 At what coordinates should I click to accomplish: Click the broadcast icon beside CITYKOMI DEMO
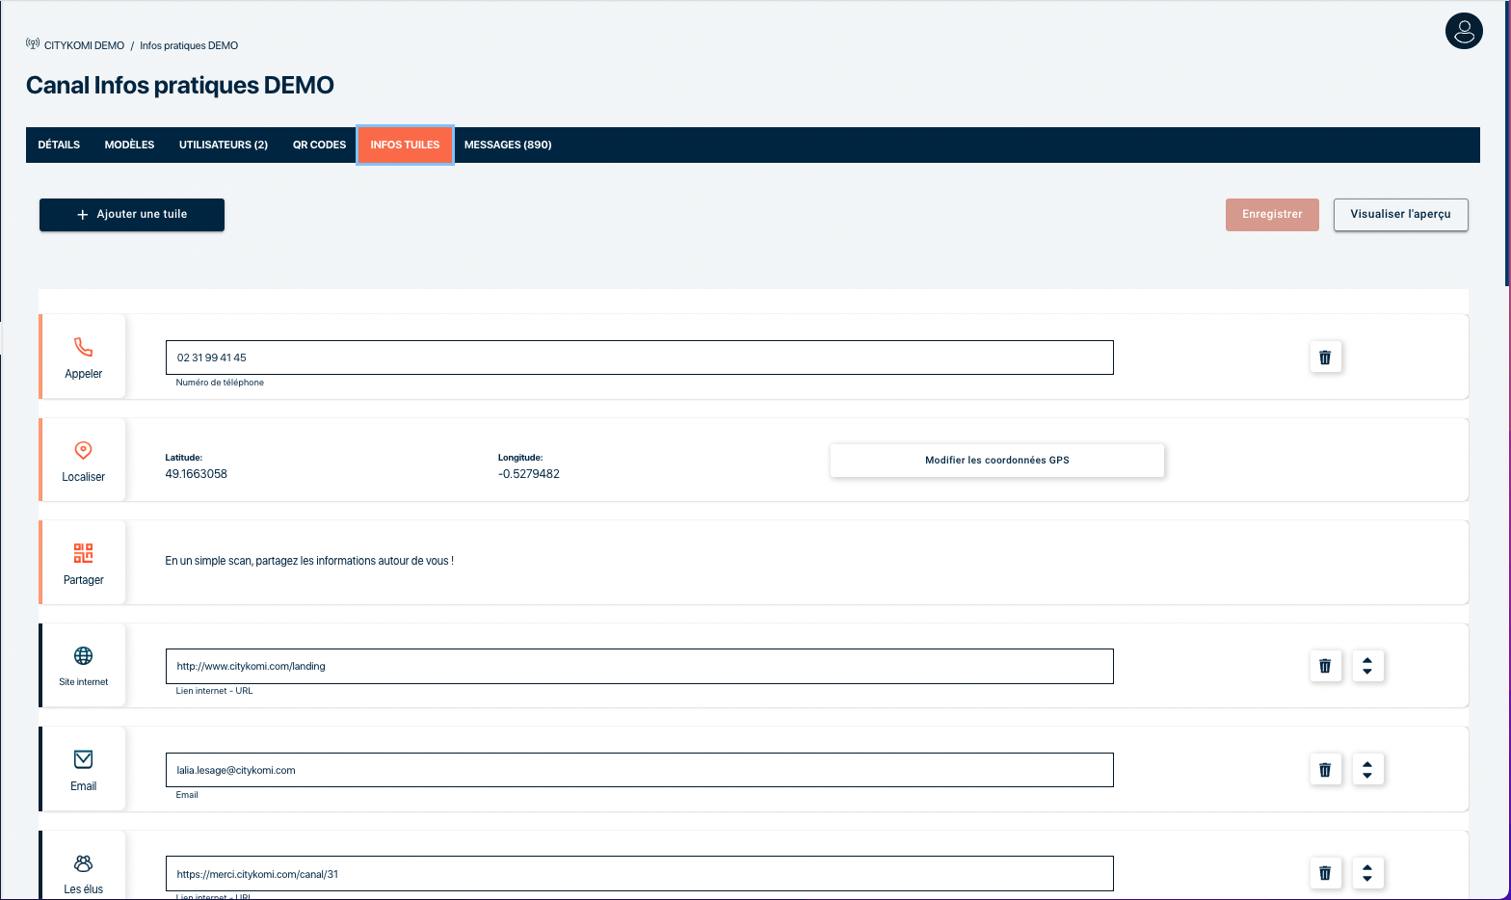pos(33,44)
